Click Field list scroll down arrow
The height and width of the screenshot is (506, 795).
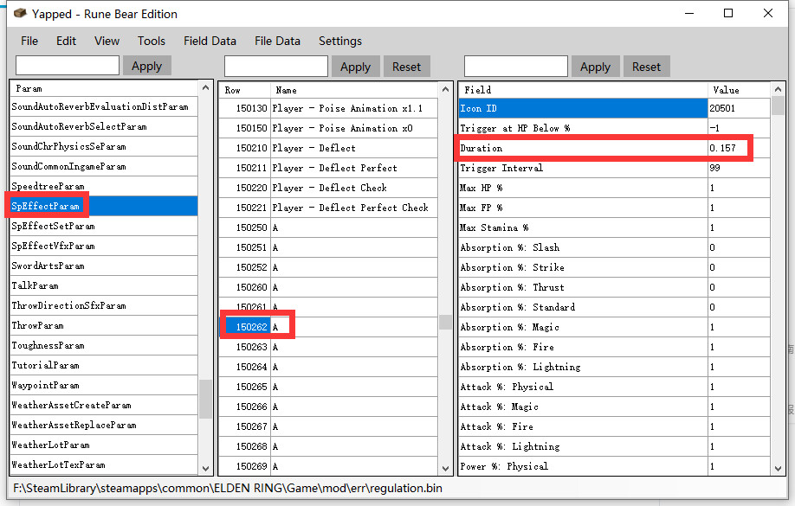(x=779, y=469)
